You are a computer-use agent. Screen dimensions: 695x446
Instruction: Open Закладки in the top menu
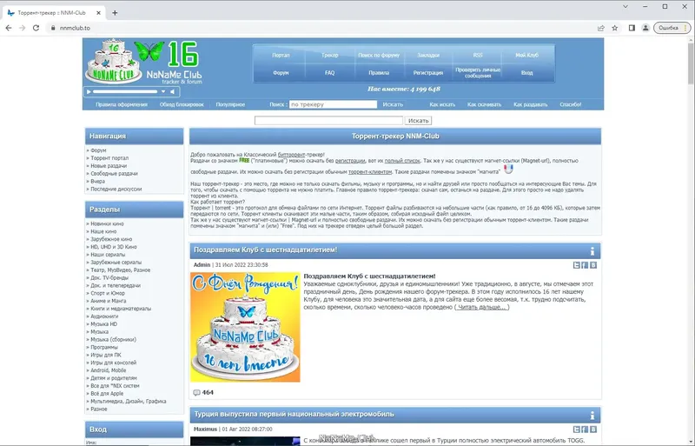(428, 56)
